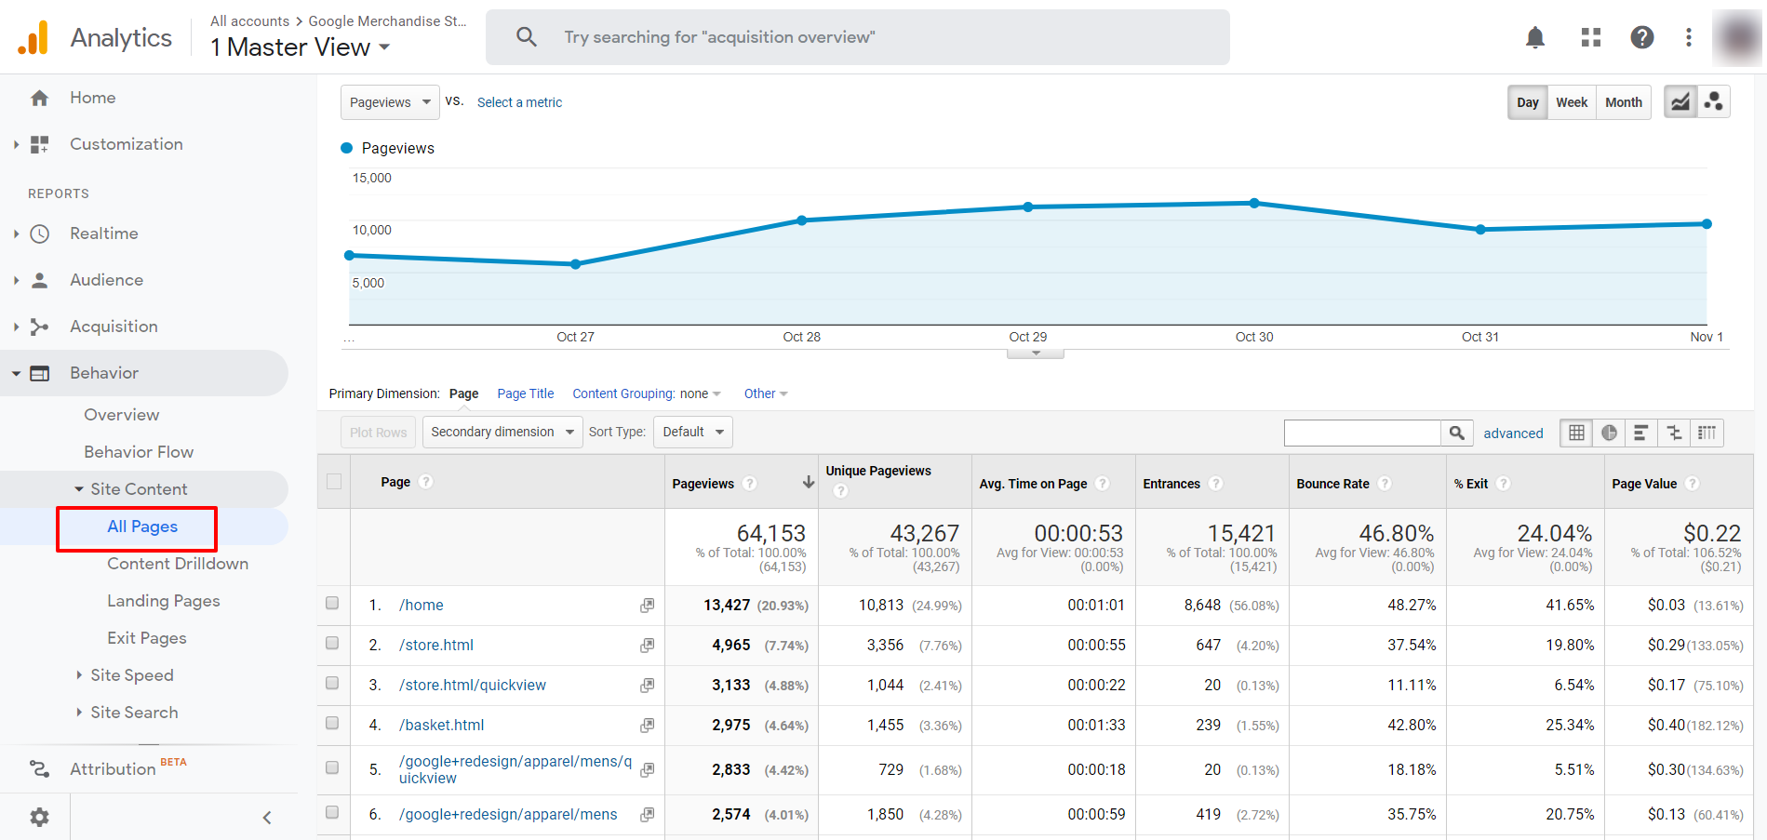
Task: Open the Google apps grid
Action: point(1591,37)
